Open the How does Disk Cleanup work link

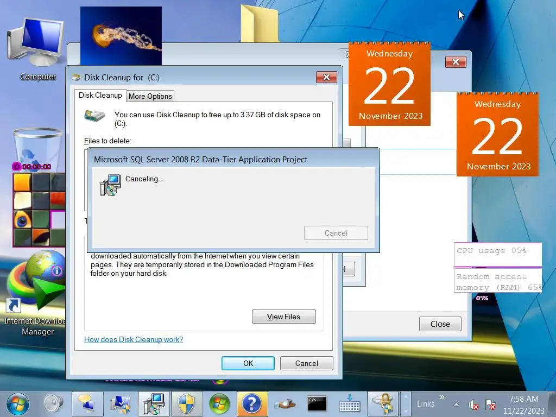click(134, 339)
